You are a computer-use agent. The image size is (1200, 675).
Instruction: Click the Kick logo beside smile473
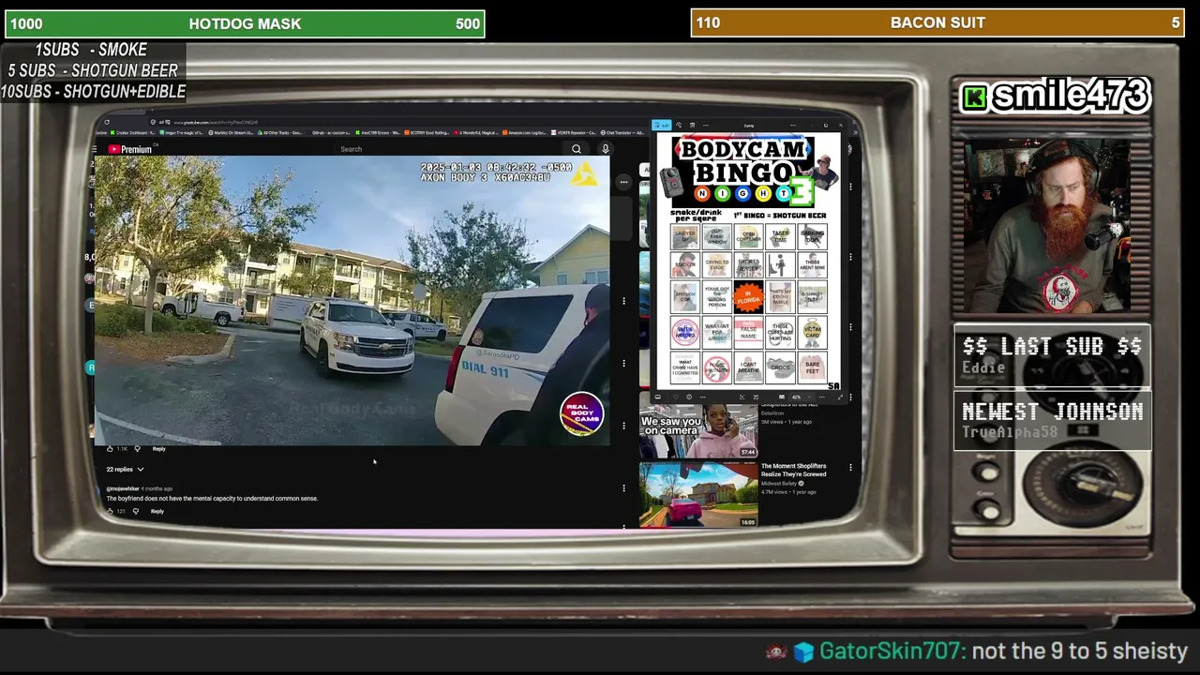pyautogui.click(x=976, y=97)
